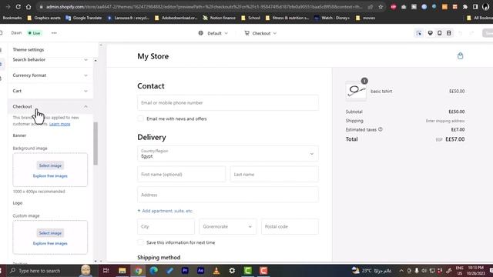Click the Last name field
Screen dimensions: 493x277
point(274,175)
